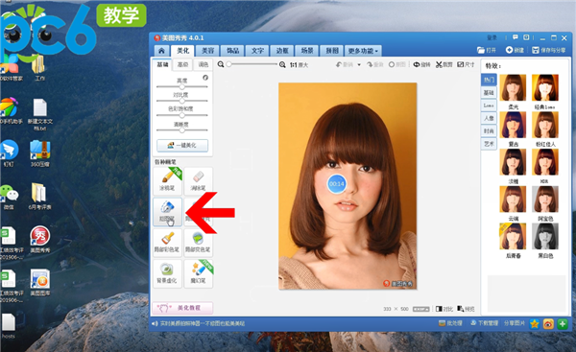576x352 pixels.
Task: Click the zoom-out magnifier icon
Action: pos(221,64)
